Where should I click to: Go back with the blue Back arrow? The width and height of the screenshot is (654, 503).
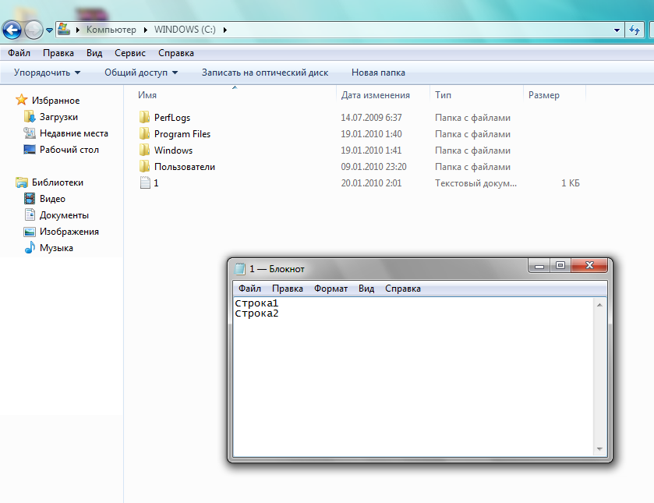click(x=12, y=30)
